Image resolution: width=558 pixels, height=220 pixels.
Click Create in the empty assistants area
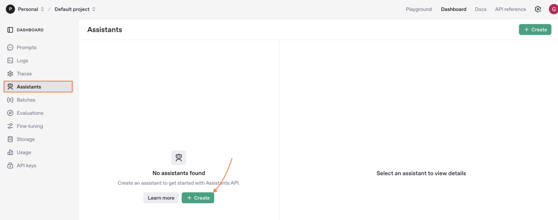(x=198, y=198)
